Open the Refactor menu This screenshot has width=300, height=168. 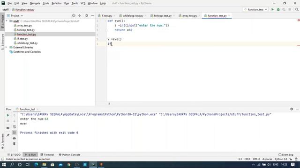pos(57,3)
